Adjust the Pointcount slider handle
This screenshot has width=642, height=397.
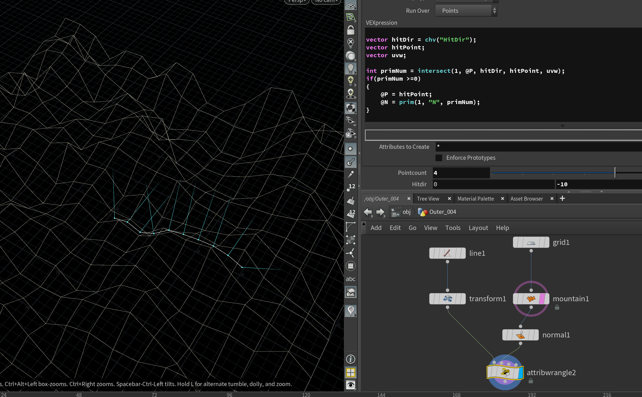615,172
